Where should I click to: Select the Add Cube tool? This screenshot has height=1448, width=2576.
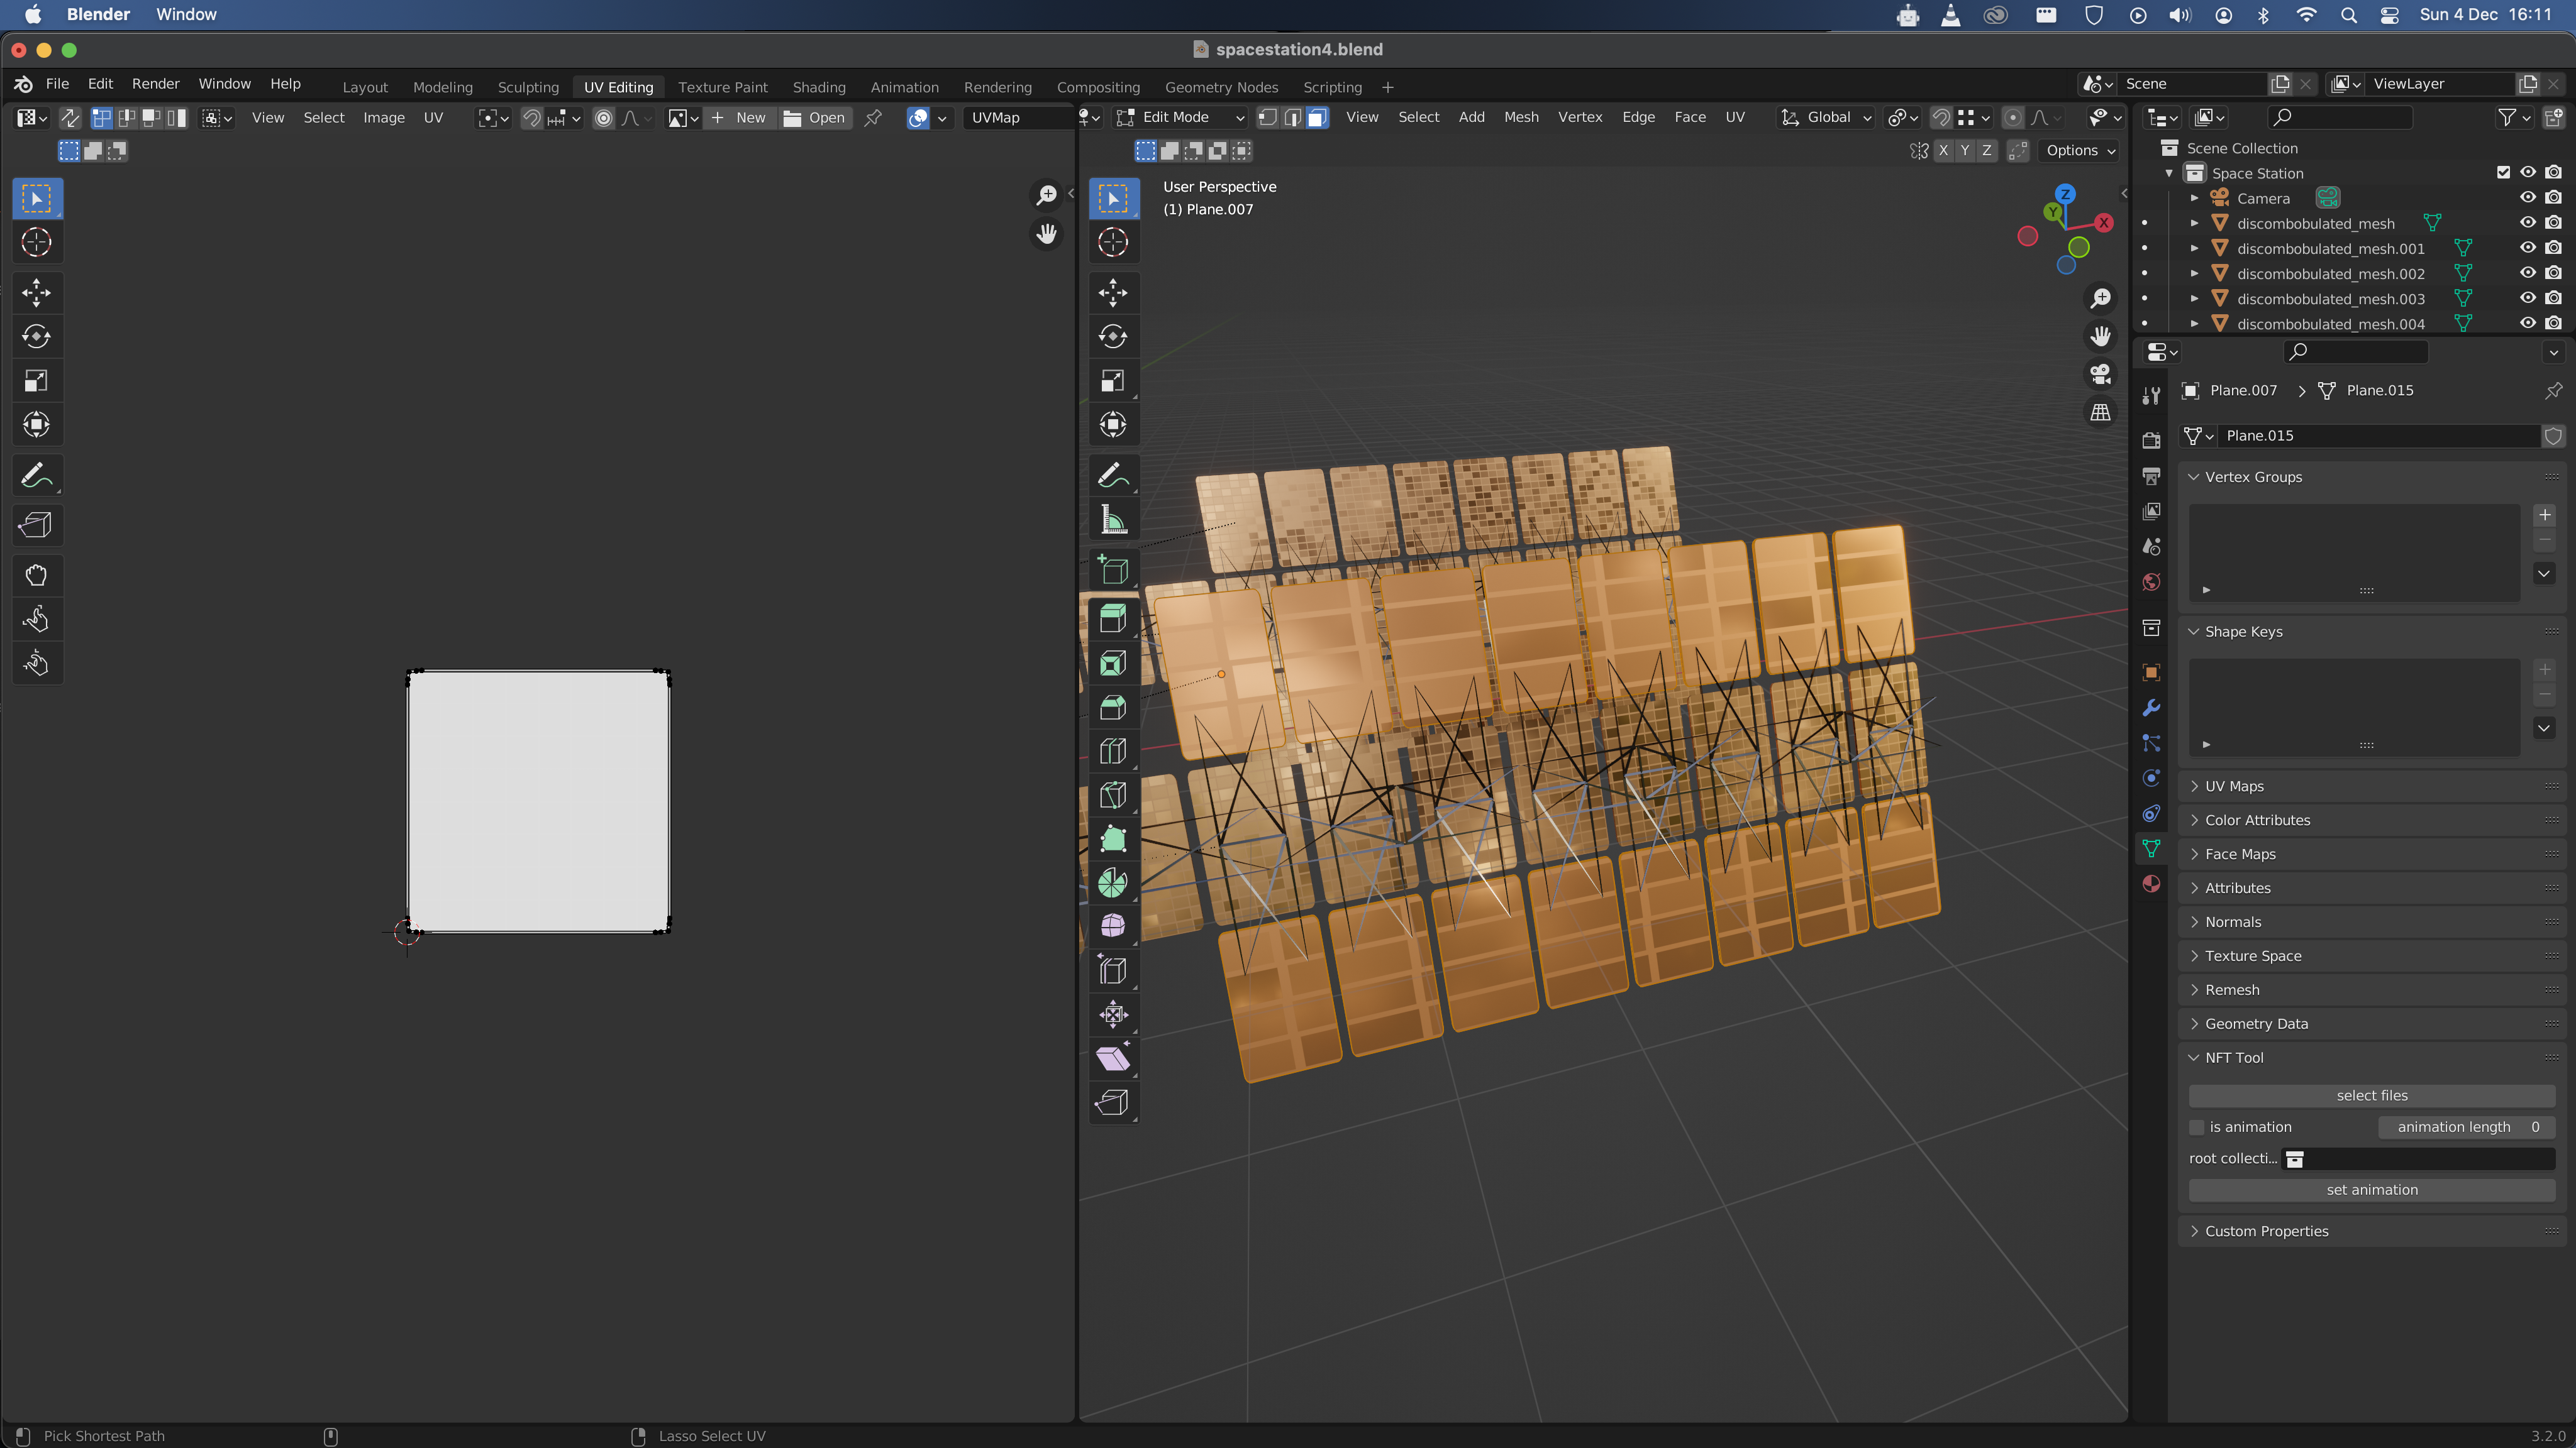pyautogui.click(x=1113, y=569)
